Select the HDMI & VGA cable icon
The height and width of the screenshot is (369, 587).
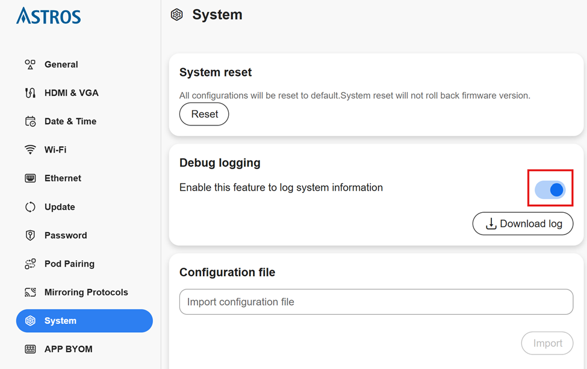(30, 93)
